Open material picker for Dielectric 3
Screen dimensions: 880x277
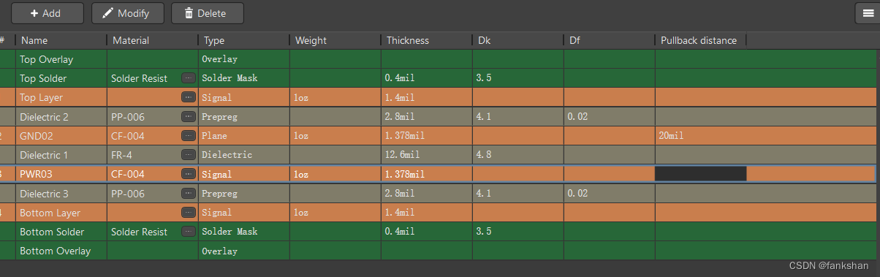(189, 194)
